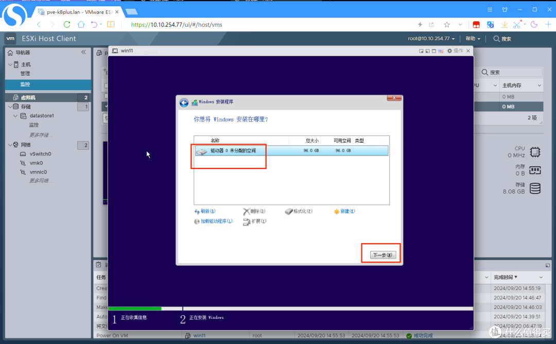Click the address bar URL

click(177, 25)
